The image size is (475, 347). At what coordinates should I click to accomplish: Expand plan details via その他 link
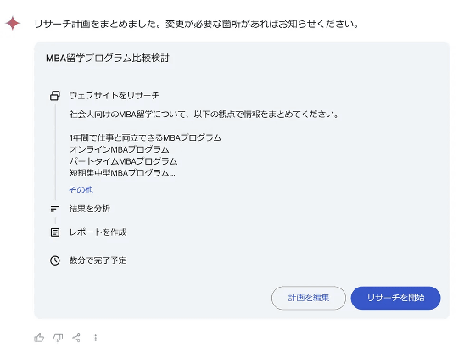click(81, 190)
